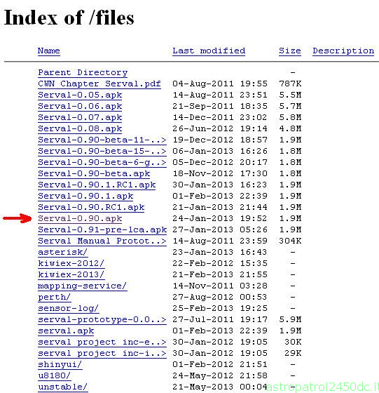379x393 pixels.
Task: Open the Parent Directory link
Action: pyautogui.click(x=83, y=73)
